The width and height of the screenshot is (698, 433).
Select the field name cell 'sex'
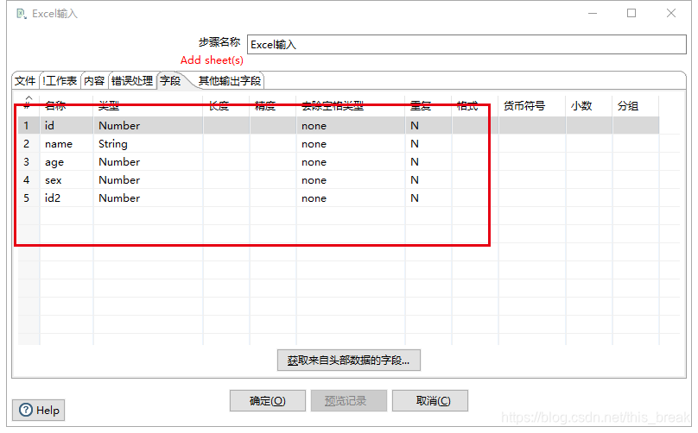coord(67,180)
